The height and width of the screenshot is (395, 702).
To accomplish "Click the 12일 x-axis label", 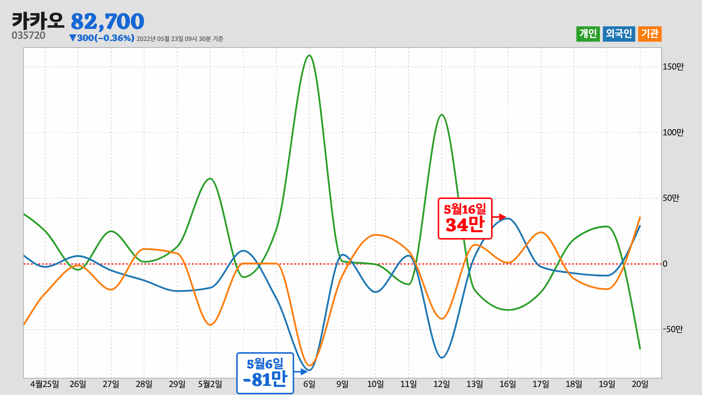I will (x=442, y=384).
